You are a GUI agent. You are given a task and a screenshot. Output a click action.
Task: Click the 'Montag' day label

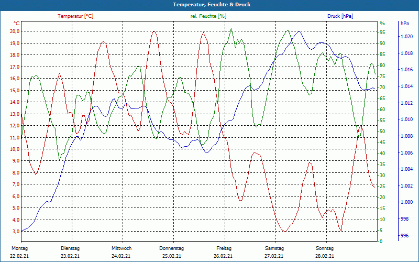pyautogui.click(x=19, y=248)
